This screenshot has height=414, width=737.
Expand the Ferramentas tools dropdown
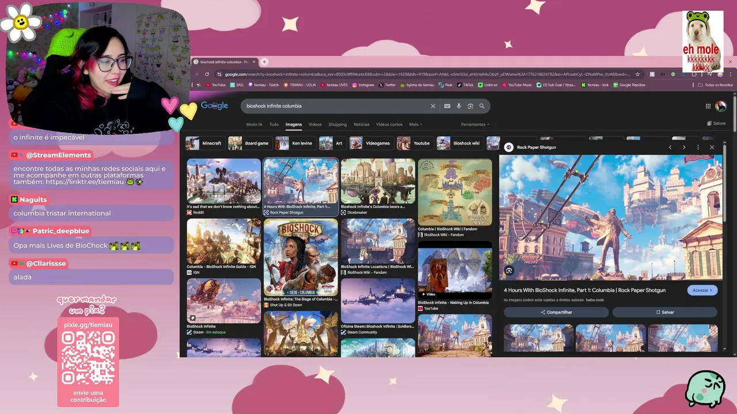pos(475,124)
